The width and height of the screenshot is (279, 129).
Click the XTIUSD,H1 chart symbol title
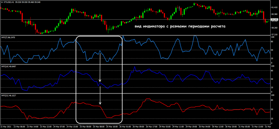[9, 2]
